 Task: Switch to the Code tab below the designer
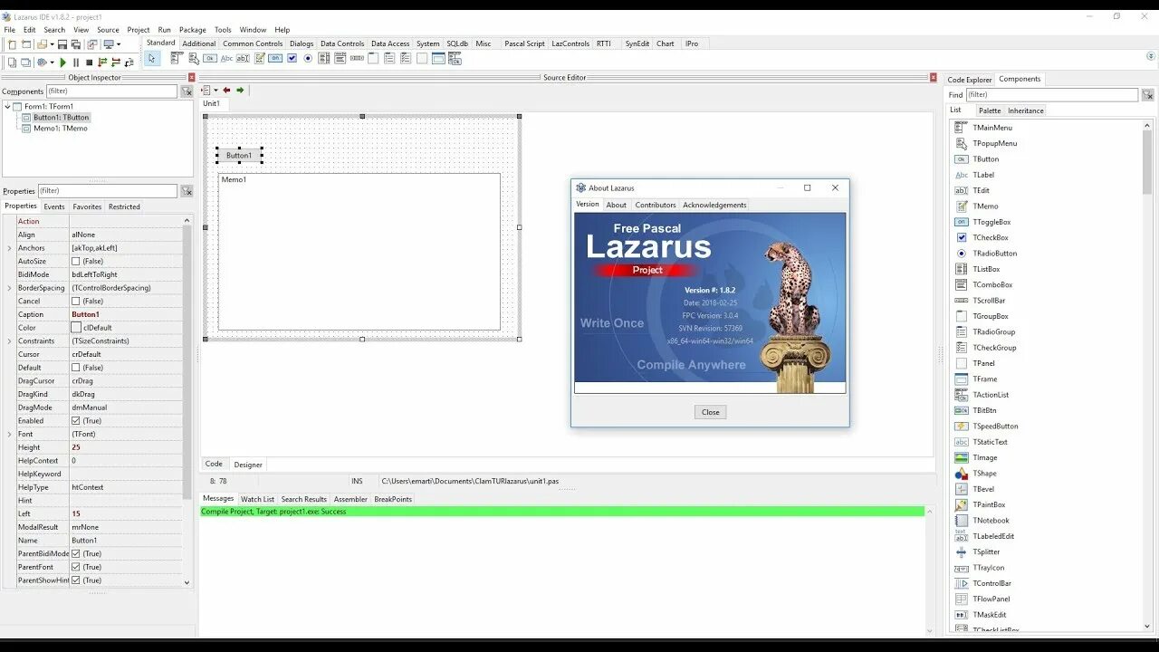coord(214,464)
